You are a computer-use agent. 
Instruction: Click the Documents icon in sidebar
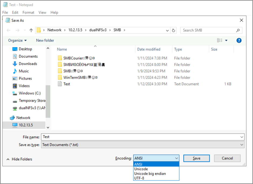click(x=15, y=56)
